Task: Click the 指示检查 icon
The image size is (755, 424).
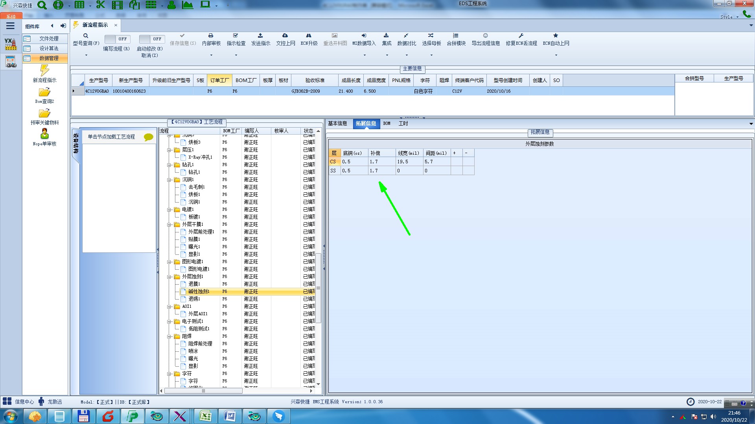Action: click(236, 36)
